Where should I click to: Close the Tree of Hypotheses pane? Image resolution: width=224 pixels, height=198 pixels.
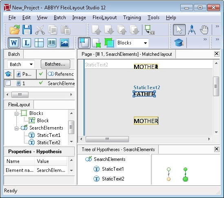(217, 149)
